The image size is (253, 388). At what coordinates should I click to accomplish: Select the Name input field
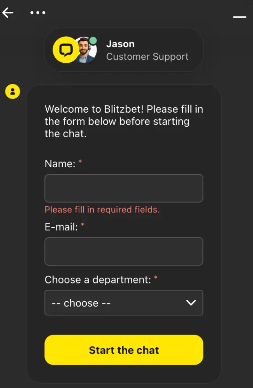(x=124, y=188)
